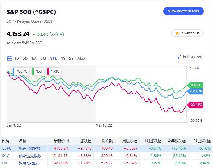The image size is (213, 168).
Task: Switch chart to 5D range
Action: (x=25, y=59)
